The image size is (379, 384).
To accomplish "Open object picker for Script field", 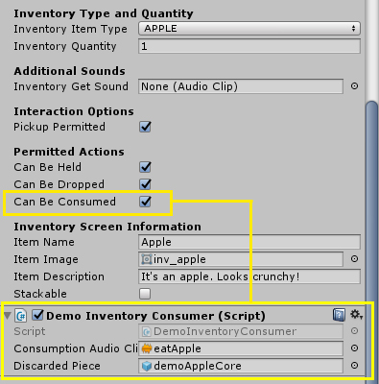I will [354, 331].
